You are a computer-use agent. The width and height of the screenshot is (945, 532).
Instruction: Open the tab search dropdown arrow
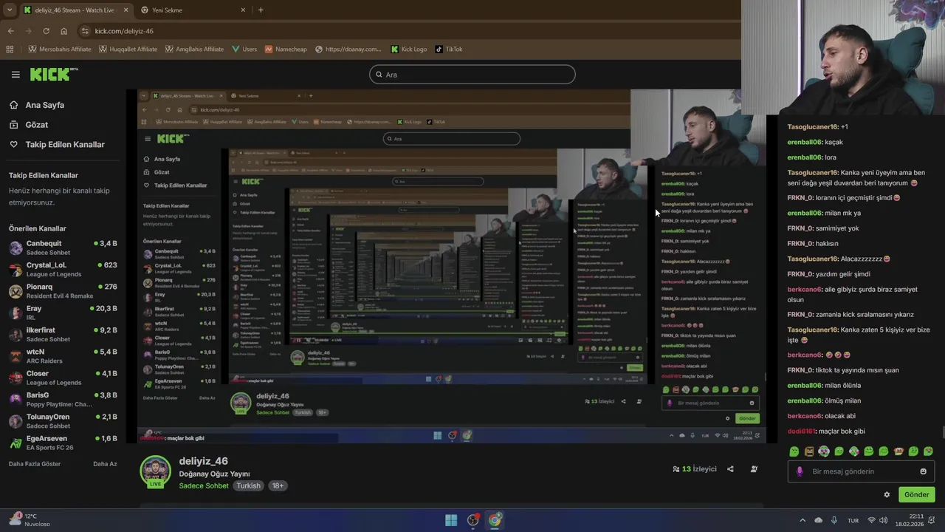(x=10, y=10)
